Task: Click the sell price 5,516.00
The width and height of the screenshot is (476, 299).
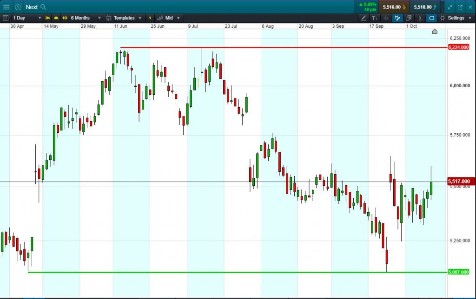Action: tap(394, 6)
